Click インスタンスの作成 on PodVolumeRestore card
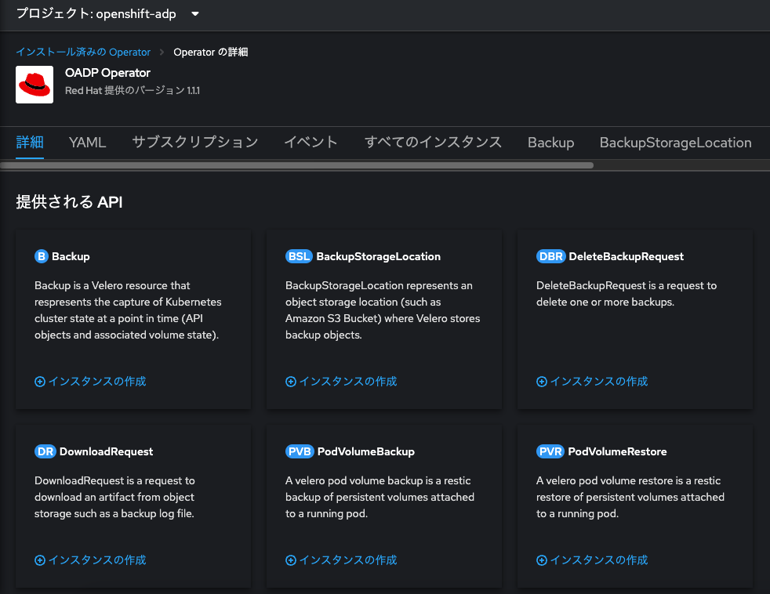This screenshot has width=770, height=594. point(592,560)
